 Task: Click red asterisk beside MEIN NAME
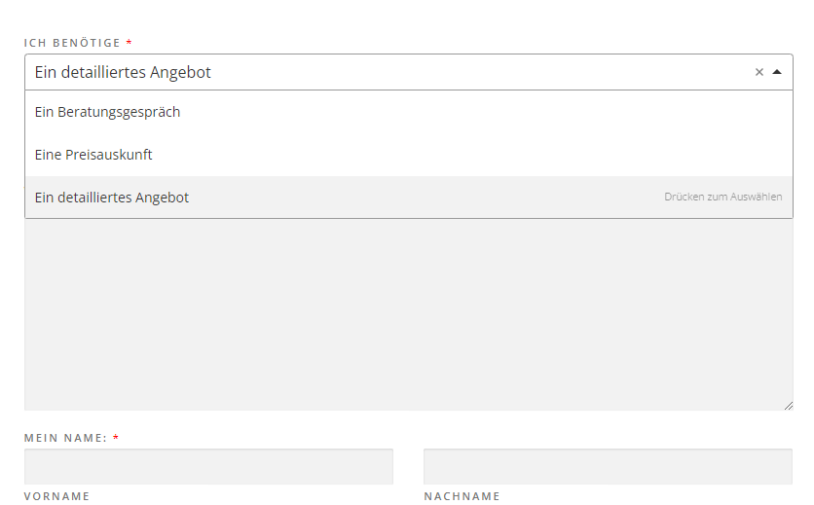(x=116, y=438)
